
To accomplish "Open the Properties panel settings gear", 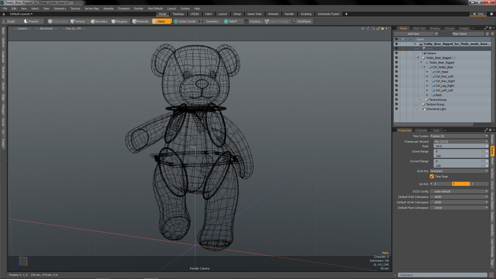I will [490, 130].
